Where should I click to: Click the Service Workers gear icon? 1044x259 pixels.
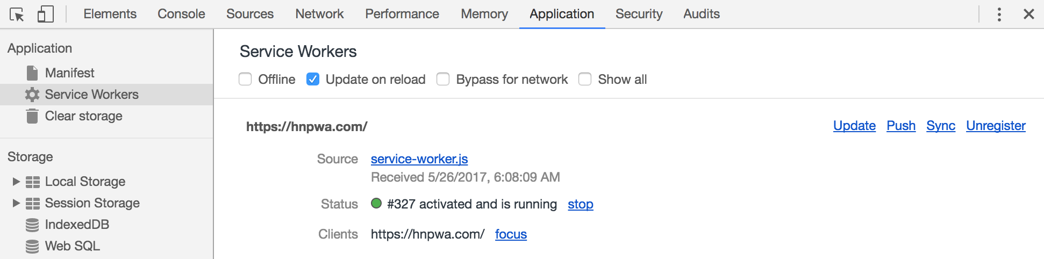click(32, 95)
